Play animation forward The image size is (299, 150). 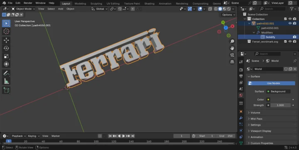[x=124, y=136]
